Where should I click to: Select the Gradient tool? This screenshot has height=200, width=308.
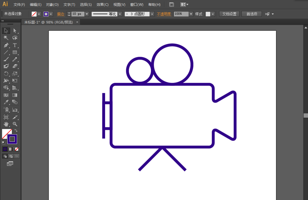pyautogui.click(x=15, y=95)
